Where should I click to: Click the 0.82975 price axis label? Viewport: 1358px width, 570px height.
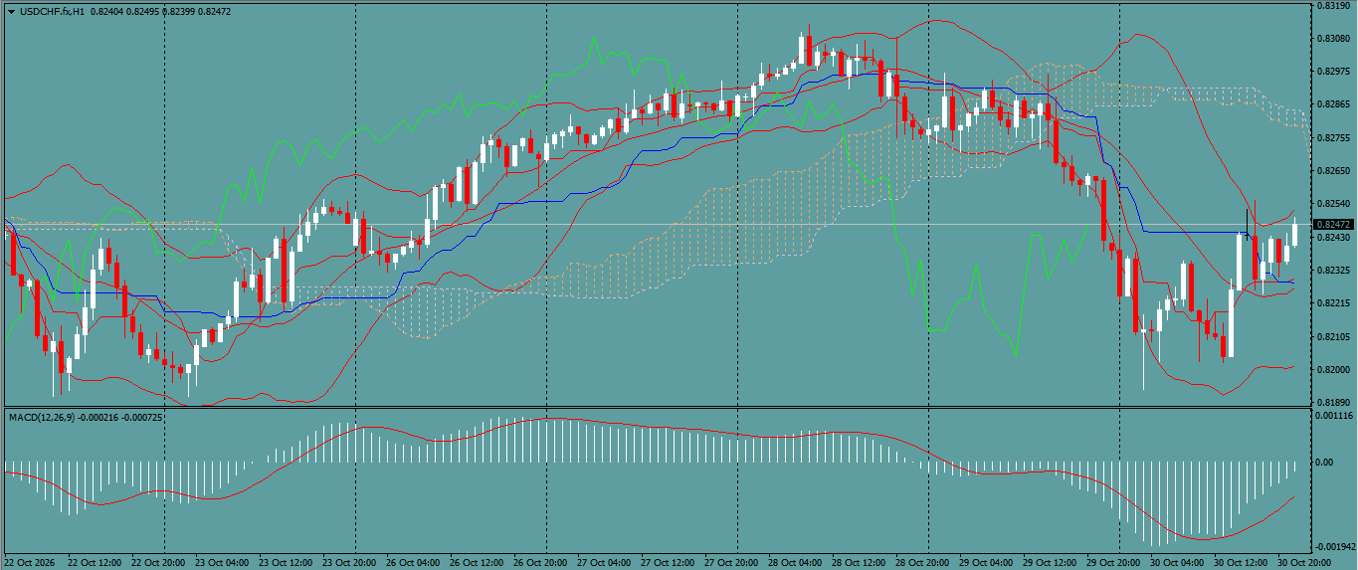[1332, 72]
